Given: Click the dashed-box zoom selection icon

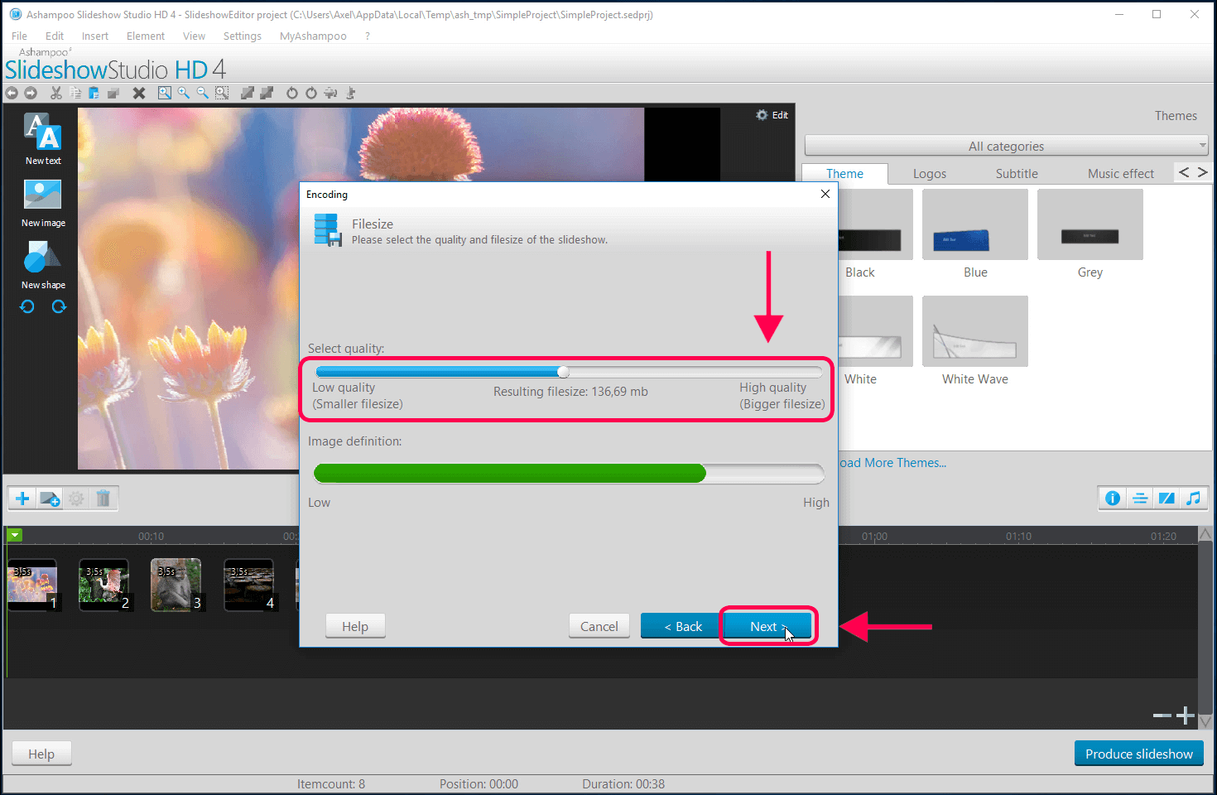Looking at the screenshot, I should tap(222, 93).
